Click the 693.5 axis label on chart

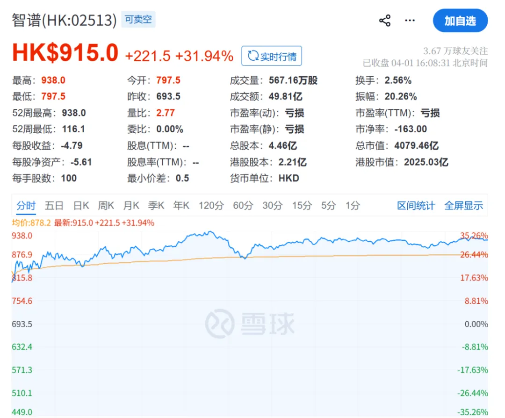pos(22,324)
